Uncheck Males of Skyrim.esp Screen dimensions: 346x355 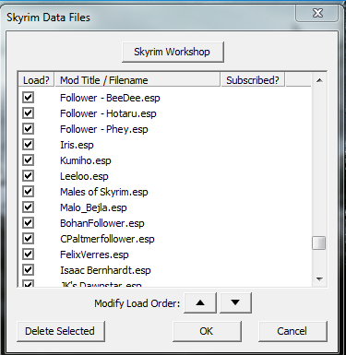tap(28, 192)
